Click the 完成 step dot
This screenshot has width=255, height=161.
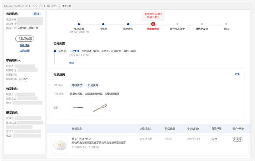[x=226, y=24]
